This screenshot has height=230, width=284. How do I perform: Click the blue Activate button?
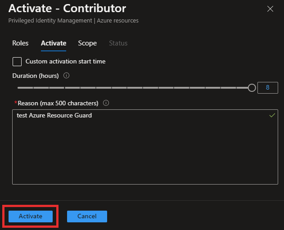point(31,216)
